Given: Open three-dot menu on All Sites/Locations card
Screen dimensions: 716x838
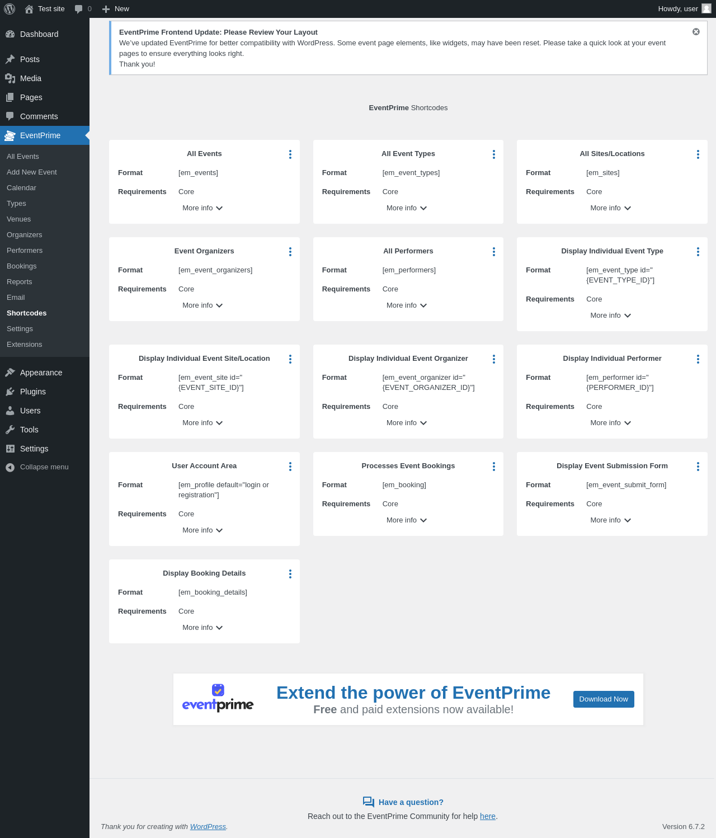Looking at the screenshot, I should (x=698, y=154).
